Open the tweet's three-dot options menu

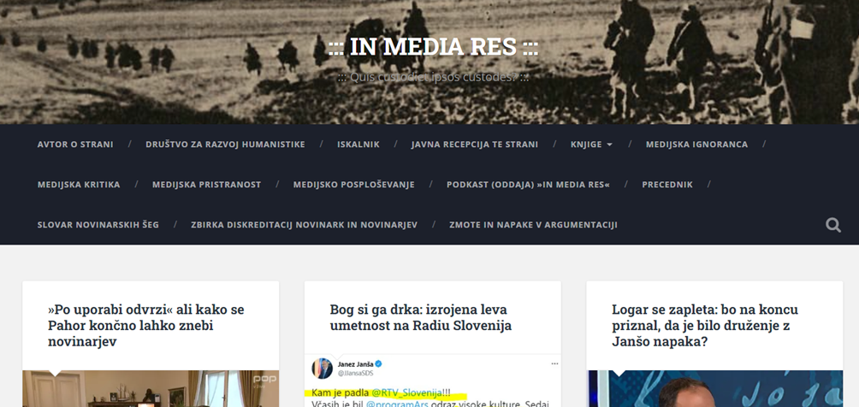(x=554, y=363)
